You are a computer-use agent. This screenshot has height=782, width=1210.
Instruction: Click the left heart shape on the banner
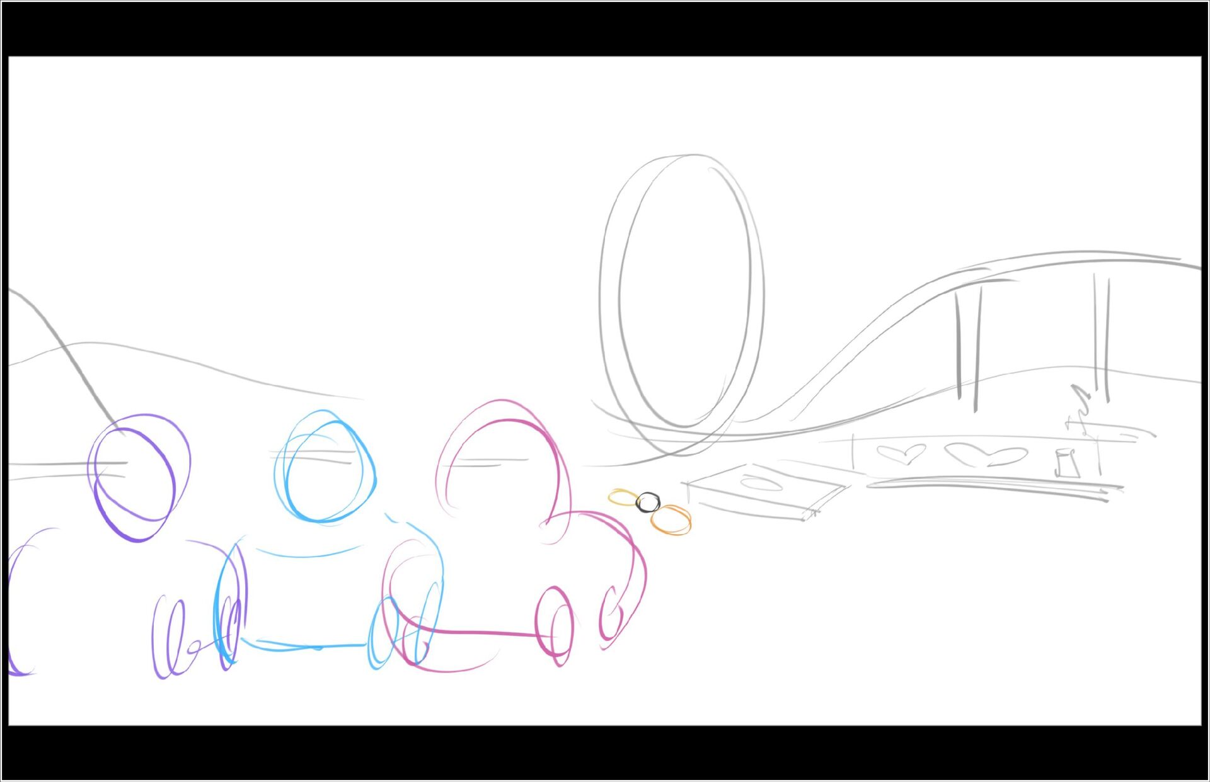click(901, 453)
